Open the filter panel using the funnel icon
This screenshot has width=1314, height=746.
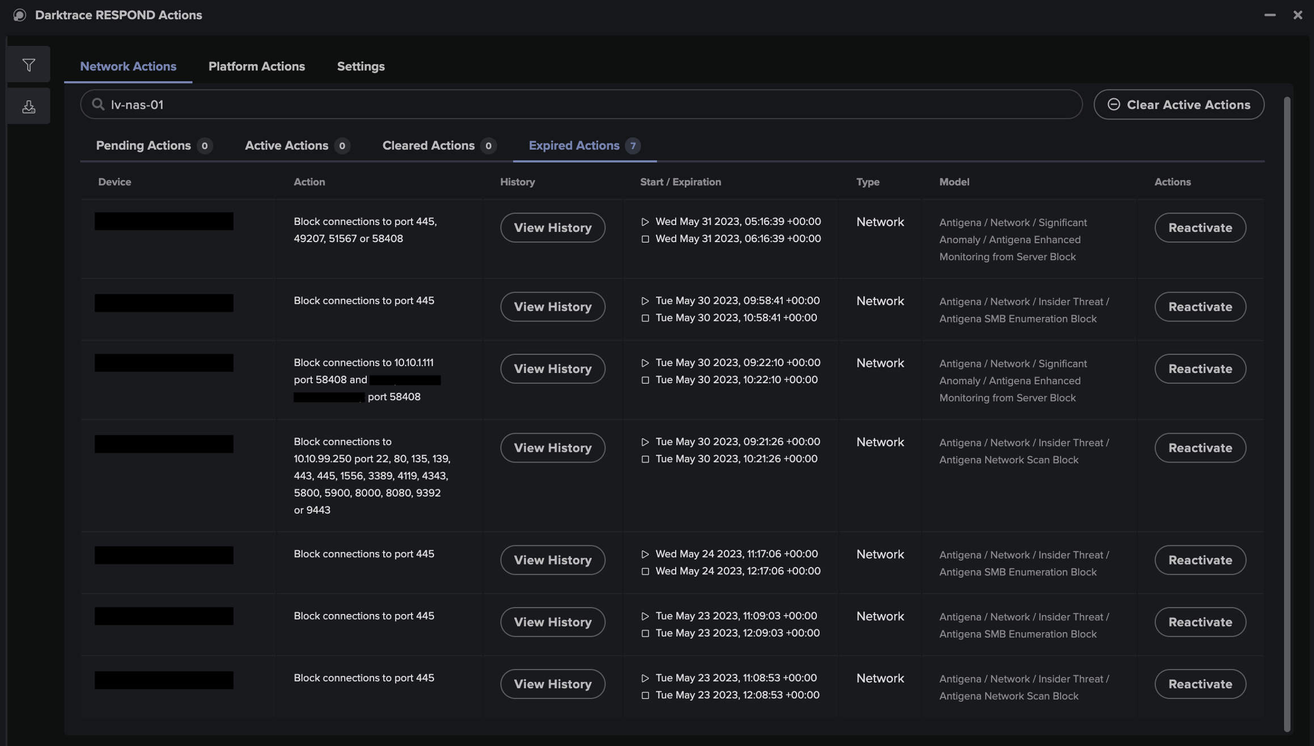click(28, 64)
